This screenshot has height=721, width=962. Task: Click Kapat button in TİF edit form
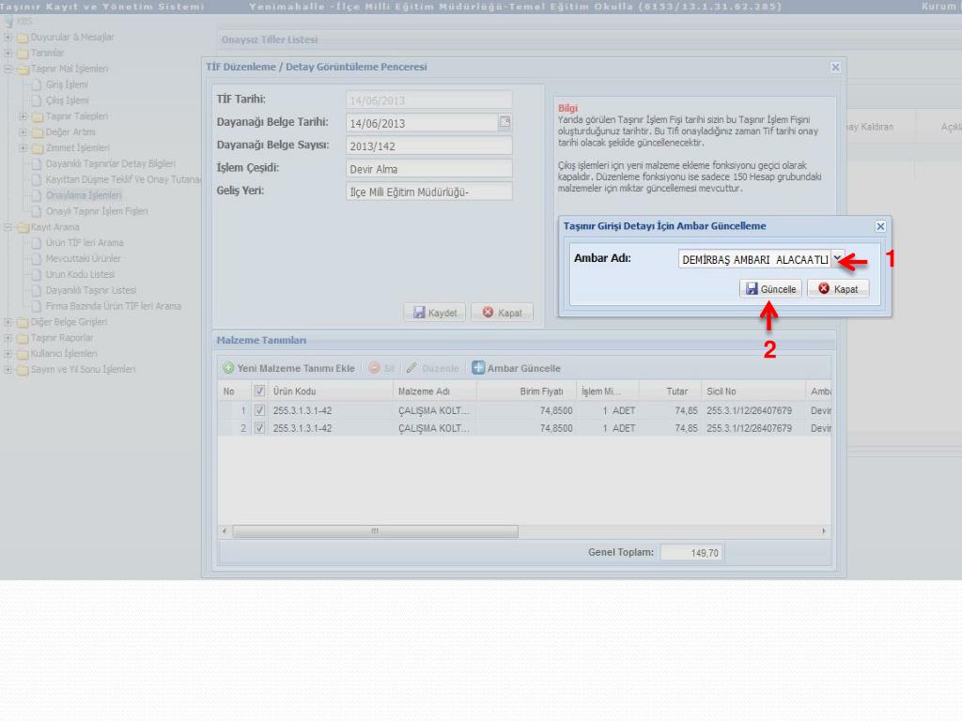503,313
